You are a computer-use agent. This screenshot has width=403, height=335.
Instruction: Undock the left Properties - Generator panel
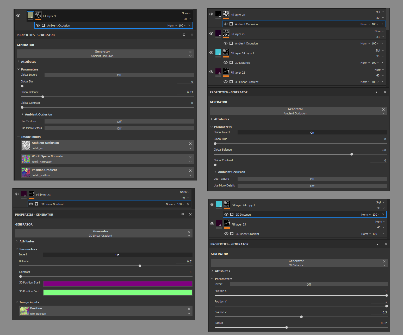pyautogui.click(x=184, y=35)
